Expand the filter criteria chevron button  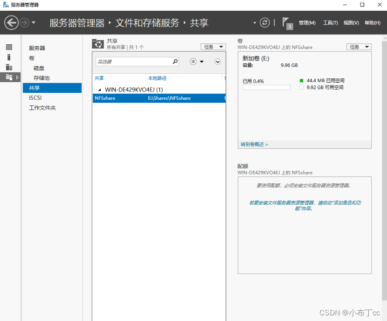coord(217,62)
